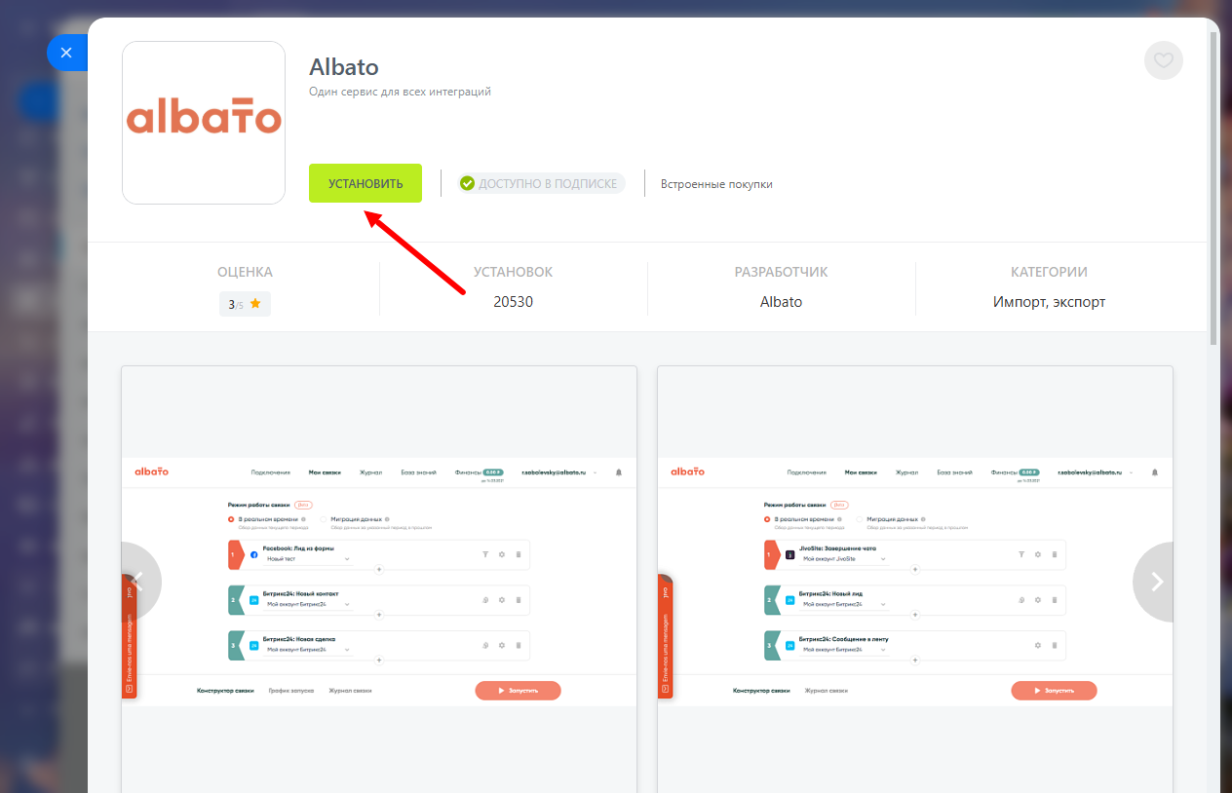Click green checkmark in subscription badge
This screenshot has height=793, width=1232.
(x=467, y=183)
